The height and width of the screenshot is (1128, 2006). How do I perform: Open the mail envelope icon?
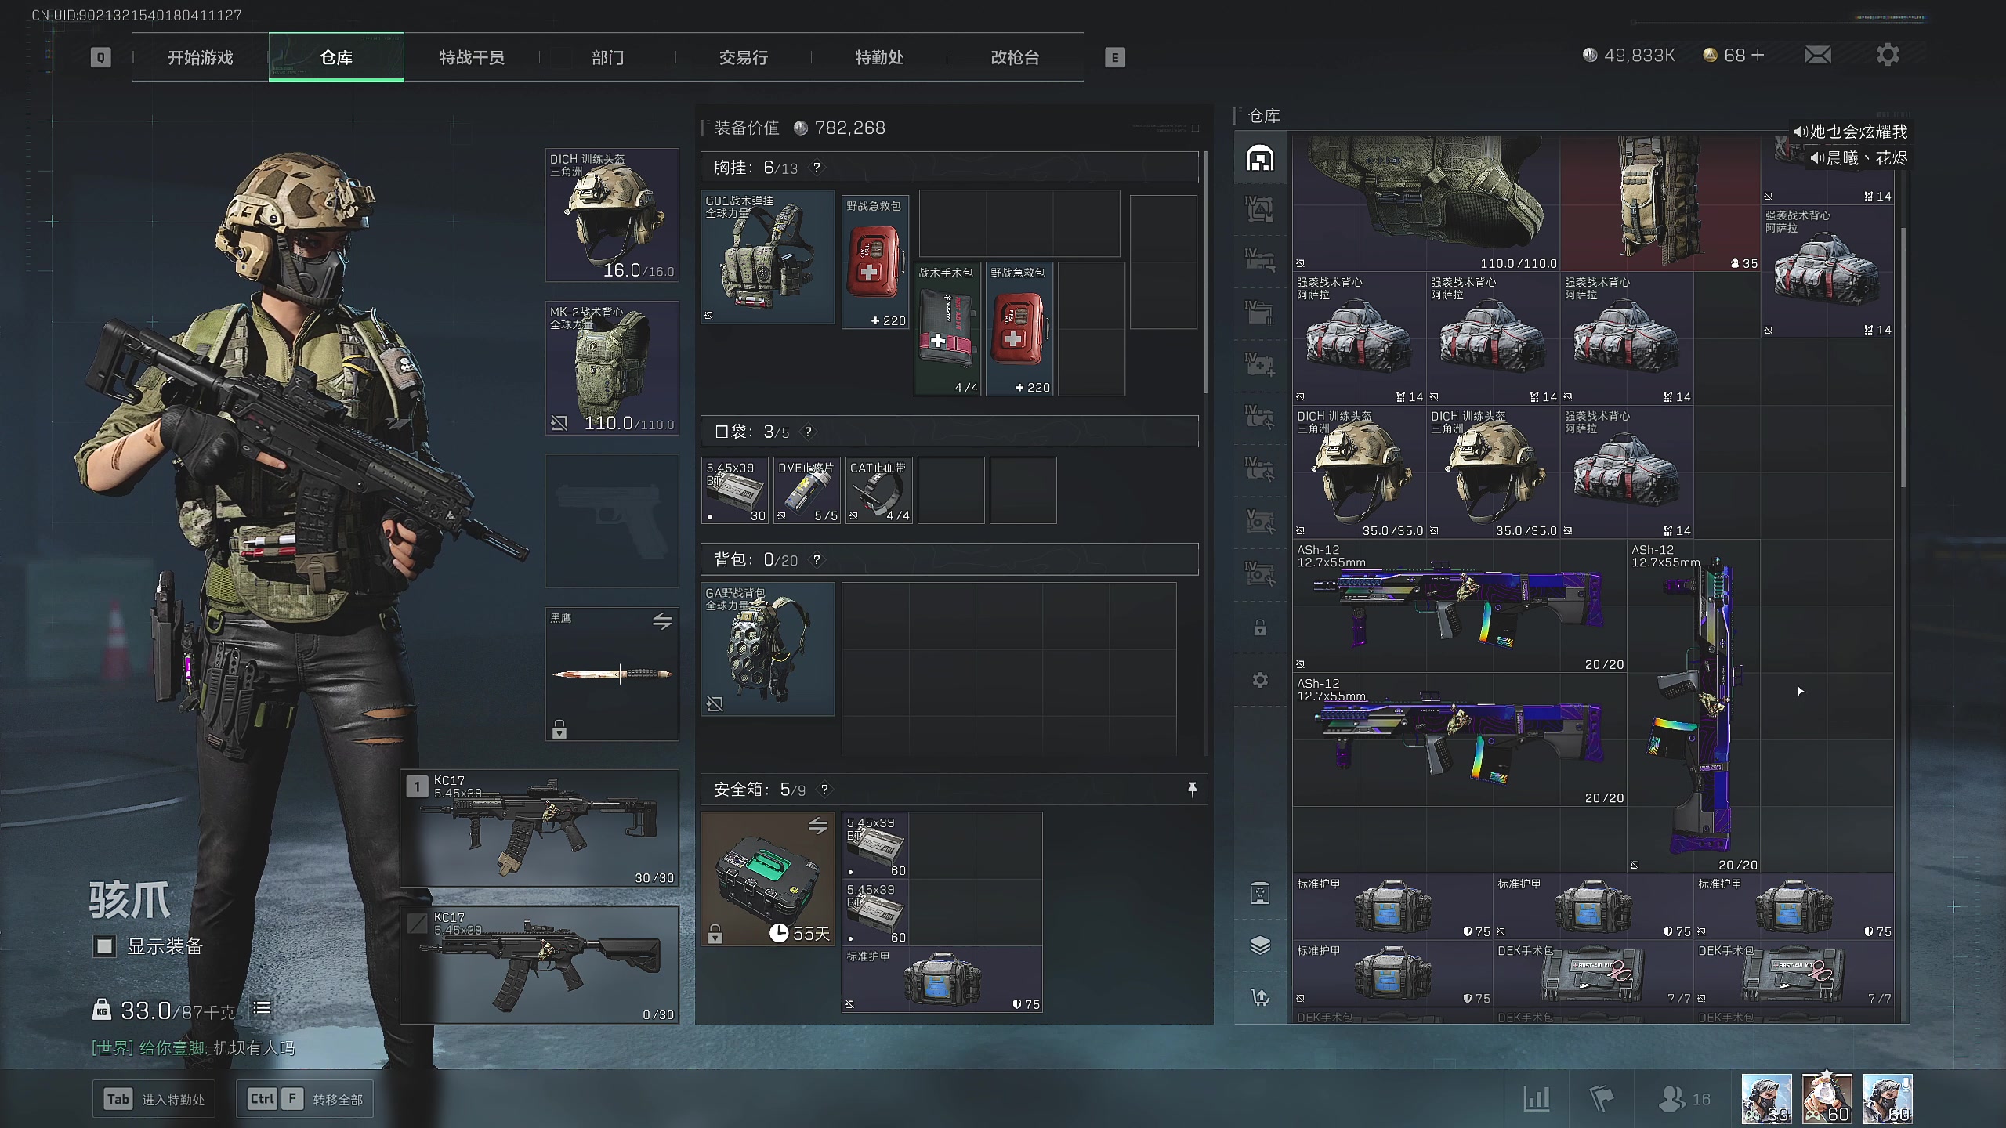pos(1818,55)
